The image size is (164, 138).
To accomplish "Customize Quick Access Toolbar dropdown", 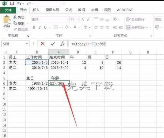I will coord(64,4).
